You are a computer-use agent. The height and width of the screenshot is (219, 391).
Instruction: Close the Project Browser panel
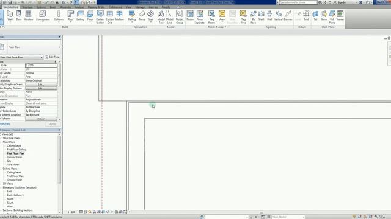(x=59, y=130)
